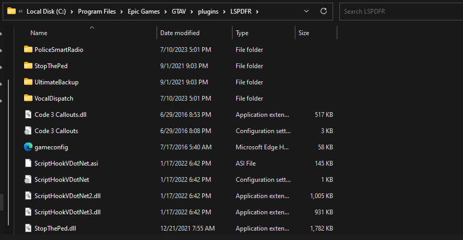The width and height of the screenshot is (463, 240).
Task: Click the PoliceSmartRadio folder icon
Action: click(x=28, y=50)
